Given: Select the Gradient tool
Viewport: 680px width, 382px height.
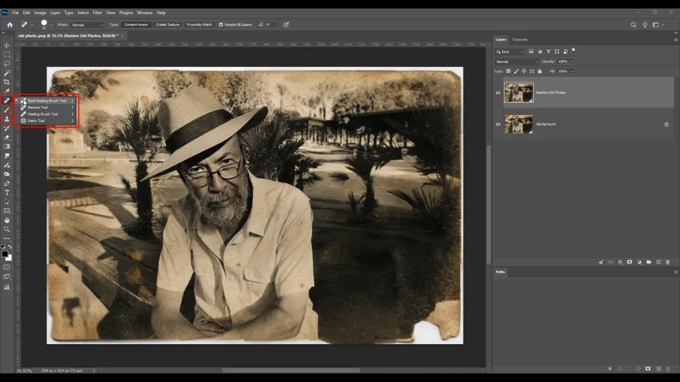Looking at the screenshot, I should pyautogui.click(x=7, y=147).
